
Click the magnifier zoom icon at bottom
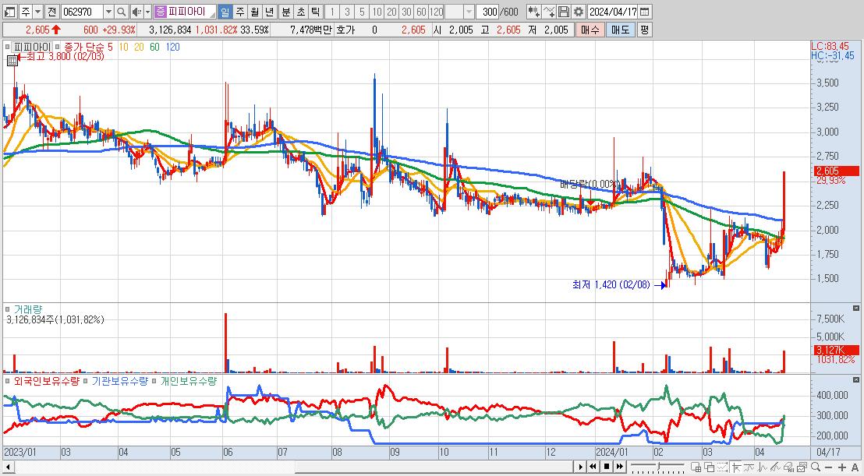[816, 467]
